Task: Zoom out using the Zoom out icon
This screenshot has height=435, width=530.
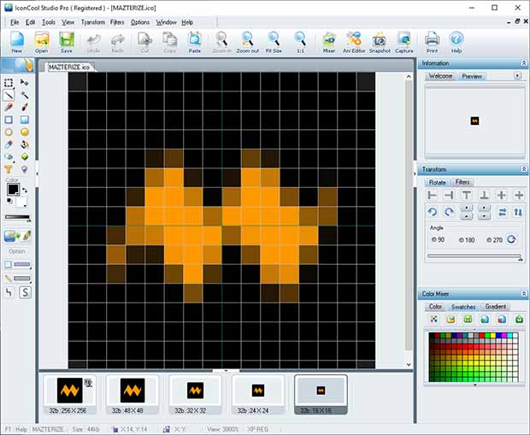Action: coord(247,42)
